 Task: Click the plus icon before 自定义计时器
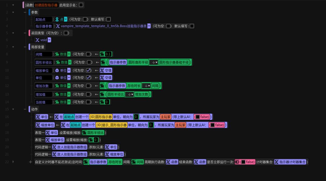pos(30,162)
